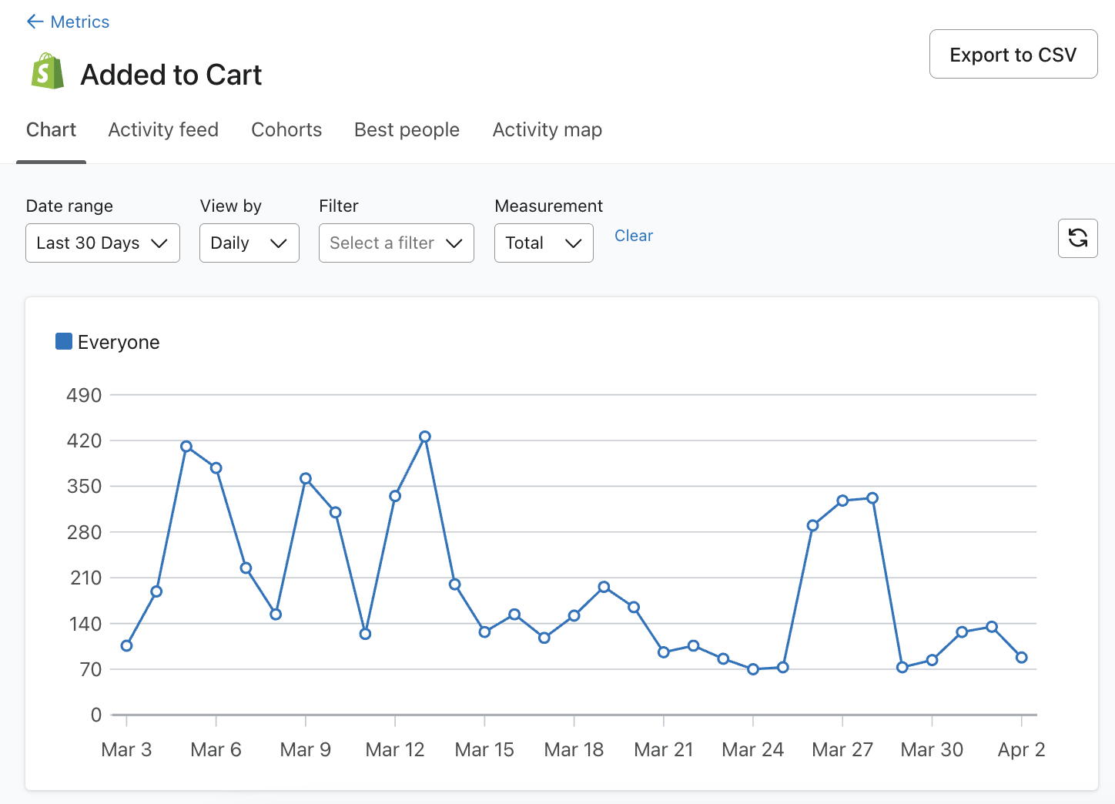Click the peak data point near Mar 12
This screenshot has width=1115, height=804.
(425, 436)
